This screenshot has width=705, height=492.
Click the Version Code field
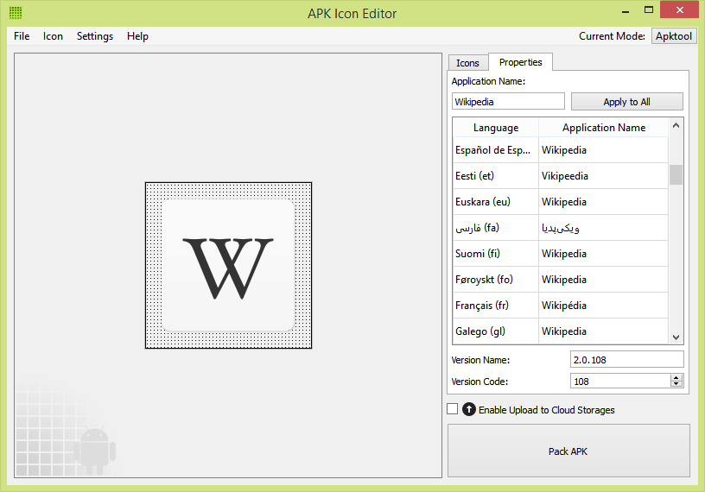click(620, 381)
